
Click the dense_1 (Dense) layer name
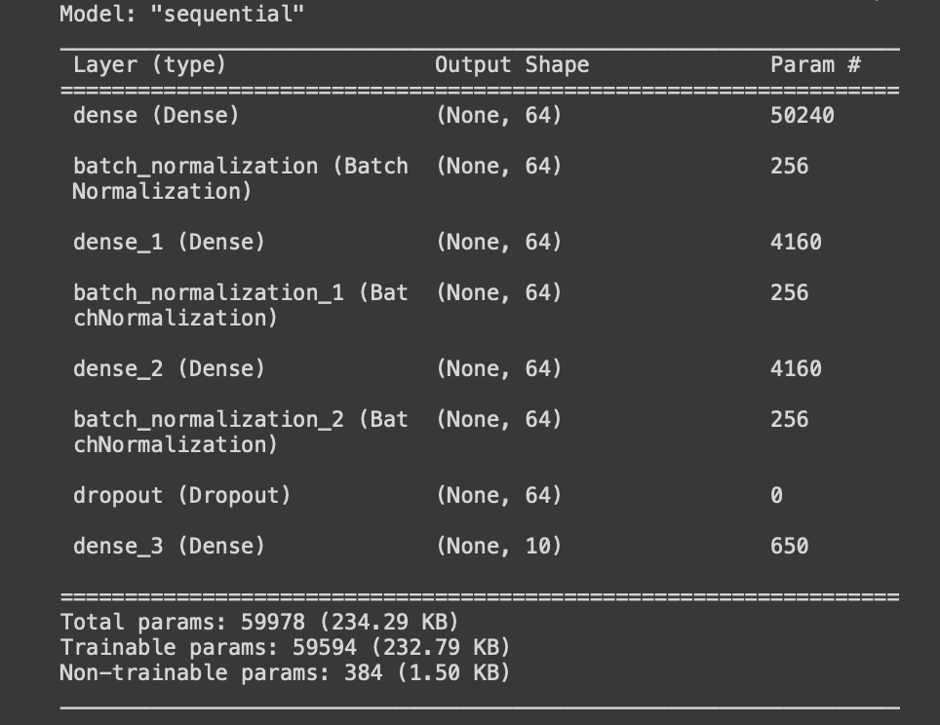click(169, 242)
